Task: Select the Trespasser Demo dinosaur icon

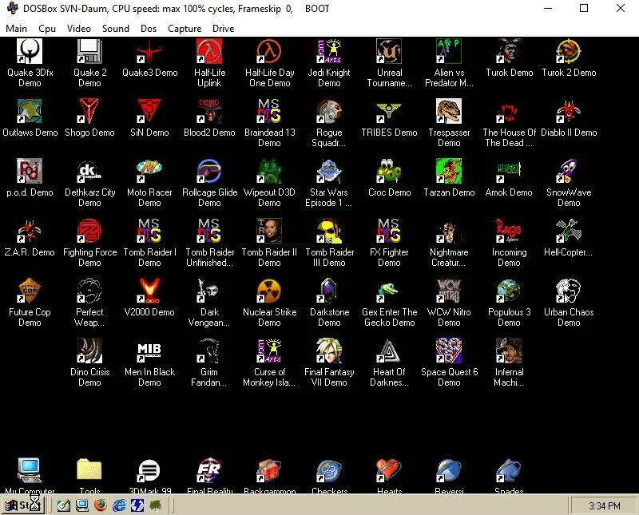Action: [449, 111]
